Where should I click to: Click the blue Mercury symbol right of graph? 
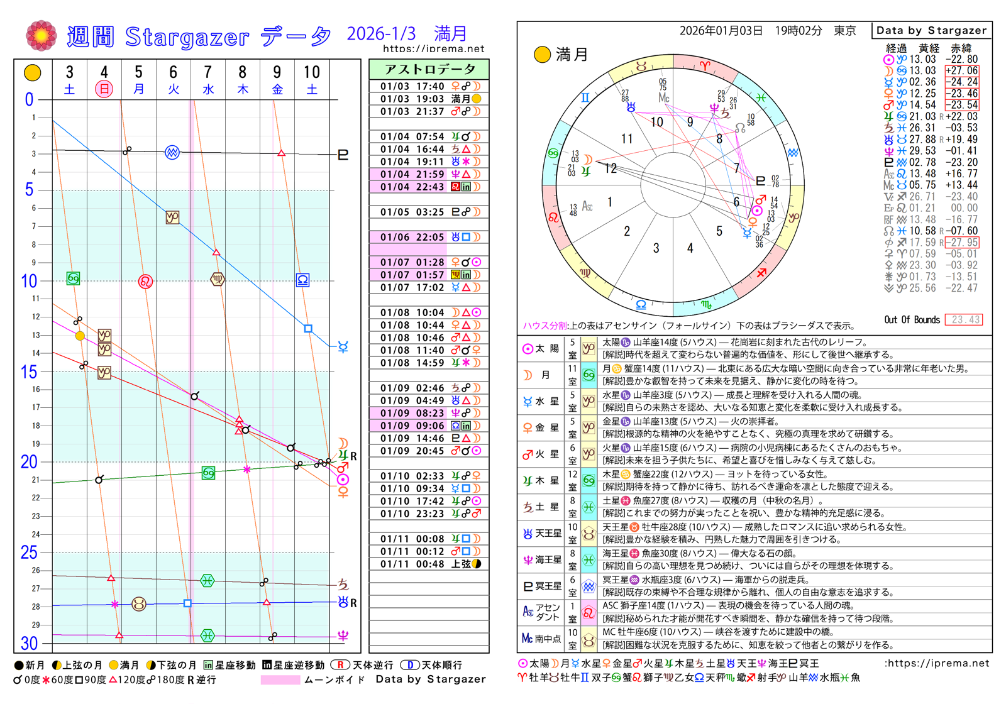coord(343,347)
